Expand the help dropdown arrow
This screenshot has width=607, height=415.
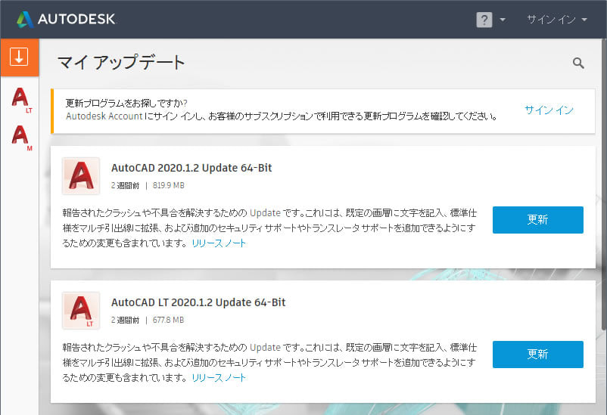pos(503,20)
